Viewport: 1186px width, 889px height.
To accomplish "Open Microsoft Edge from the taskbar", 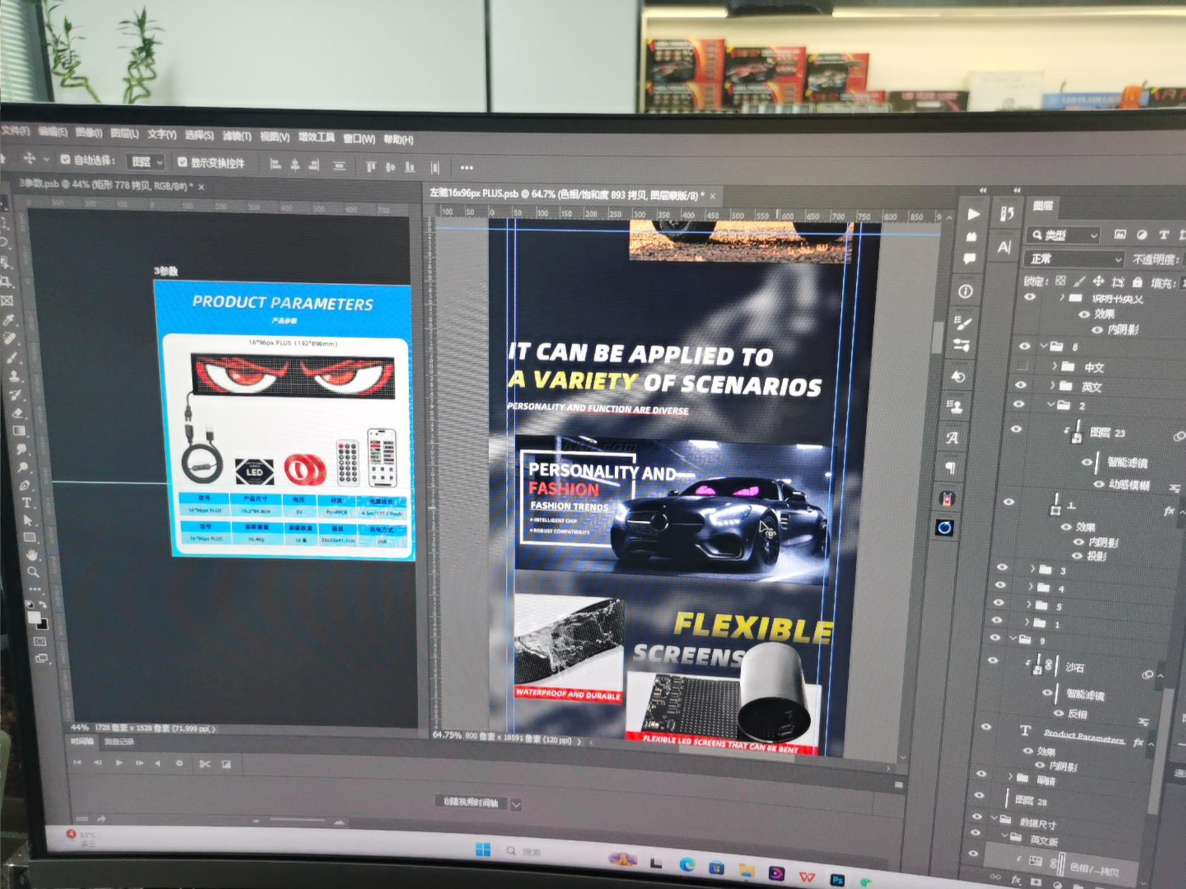I will [686, 866].
